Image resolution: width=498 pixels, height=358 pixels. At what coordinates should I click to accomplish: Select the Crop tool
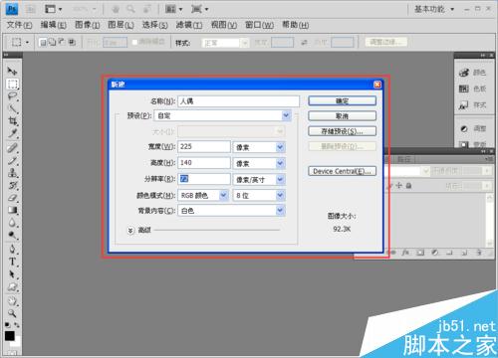pyautogui.click(x=12, y=121)
